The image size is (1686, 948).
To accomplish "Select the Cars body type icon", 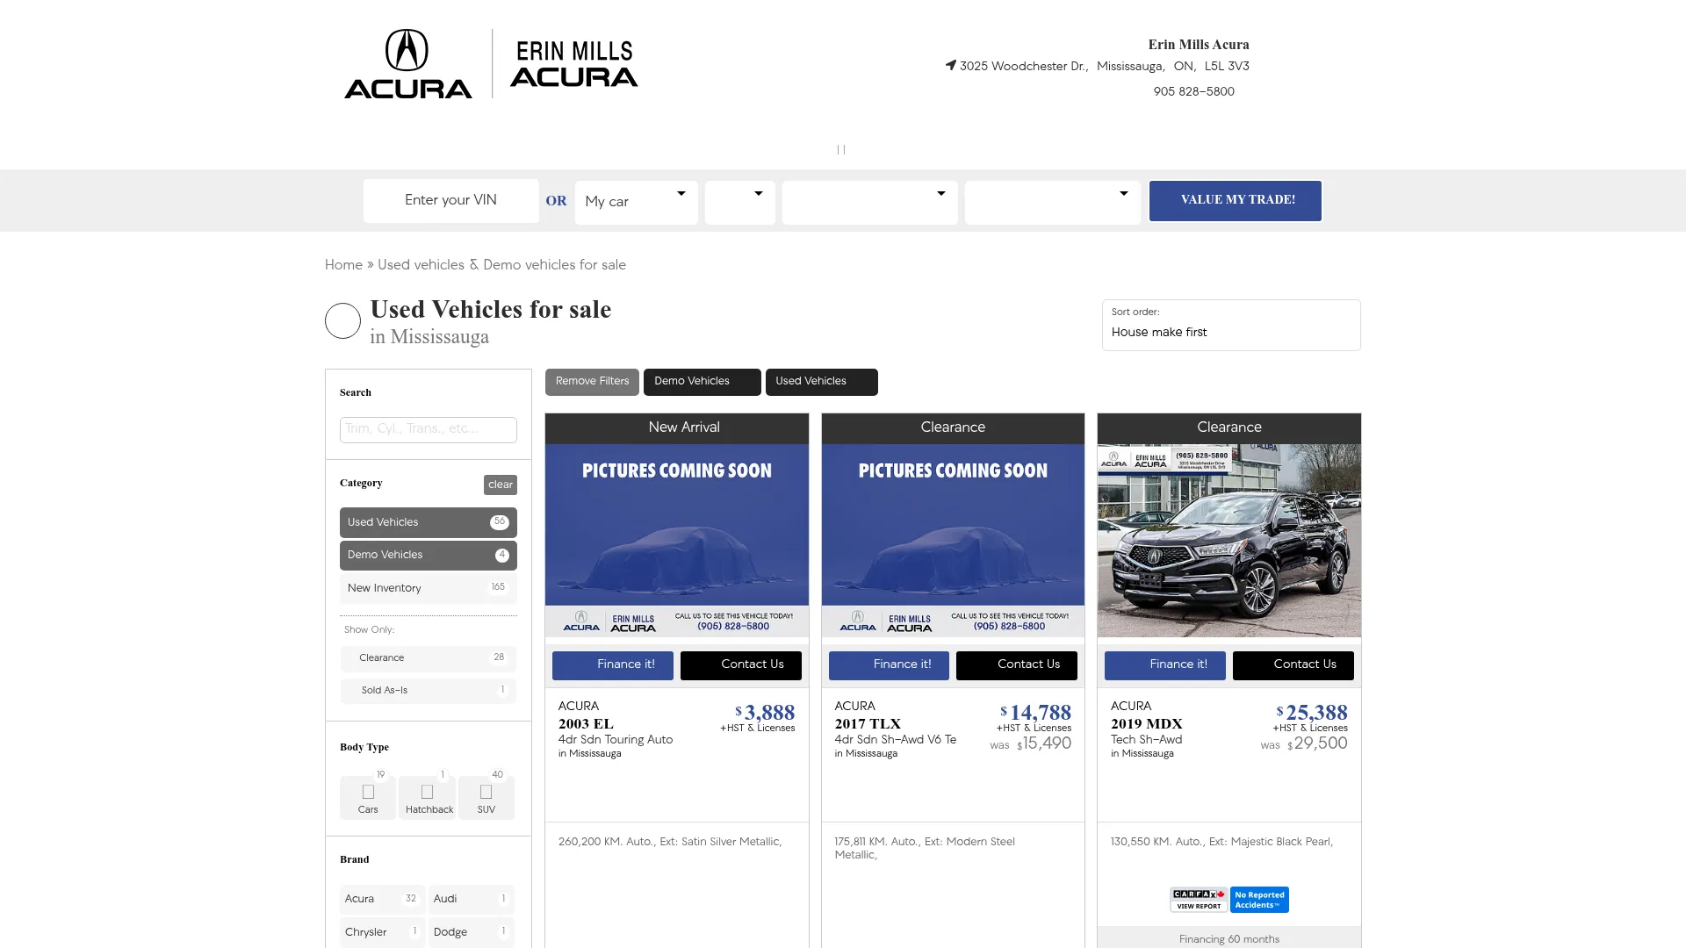I will [368, 797].
